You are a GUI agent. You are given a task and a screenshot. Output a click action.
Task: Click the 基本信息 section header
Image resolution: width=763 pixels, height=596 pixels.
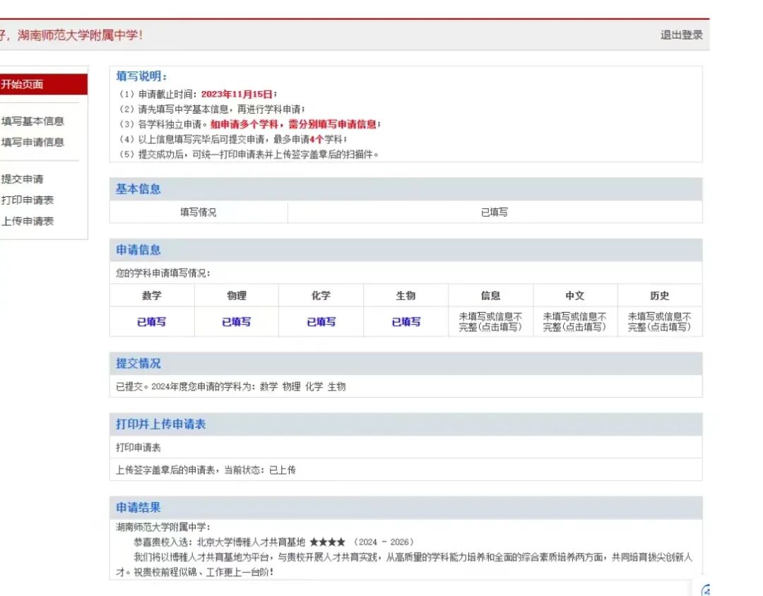click(406, 189)
